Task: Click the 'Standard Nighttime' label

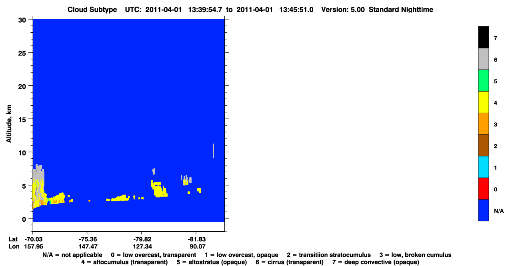Action: (x=401, y=10)
